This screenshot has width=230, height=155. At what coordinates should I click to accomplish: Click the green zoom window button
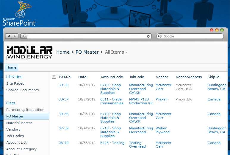pos(222,30)
